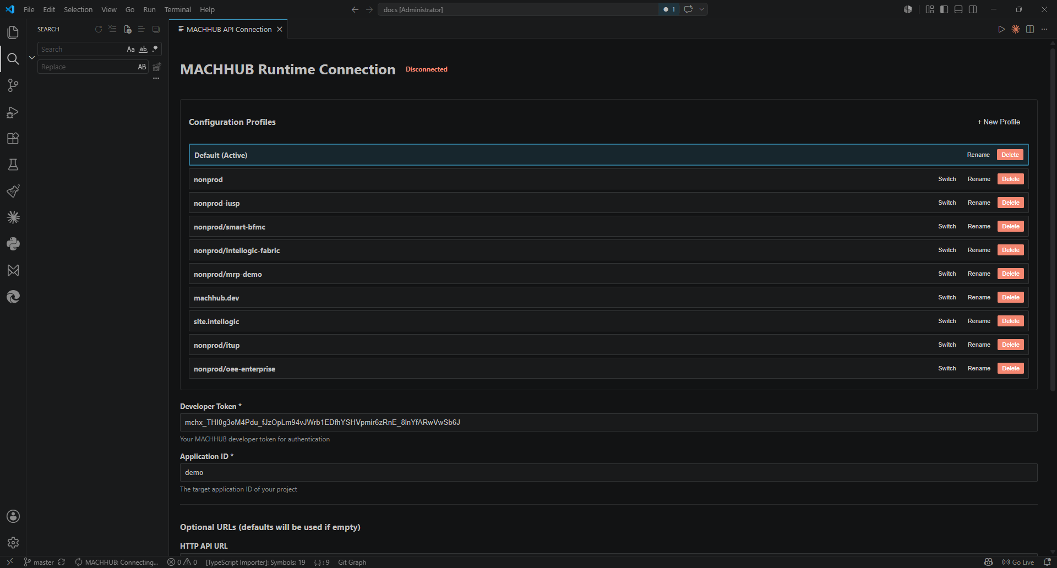Close the MACHHUB API Connection tab
This screenshot has height=568, width=1057.
point(280,29)
